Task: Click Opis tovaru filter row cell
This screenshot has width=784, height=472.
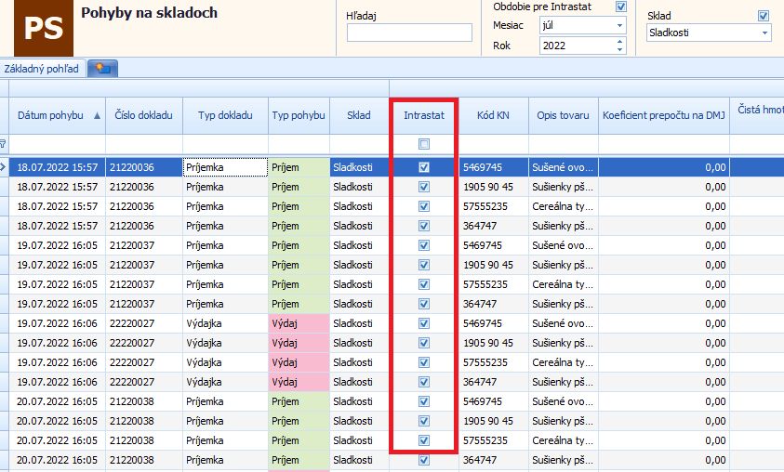Action: 564,144
